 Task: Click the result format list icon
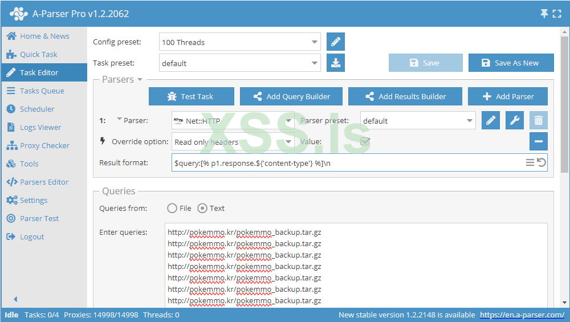click(530, 162)
